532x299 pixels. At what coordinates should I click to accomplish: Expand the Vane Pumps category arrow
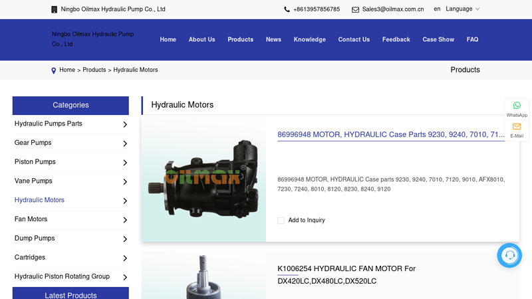[125, 181]
